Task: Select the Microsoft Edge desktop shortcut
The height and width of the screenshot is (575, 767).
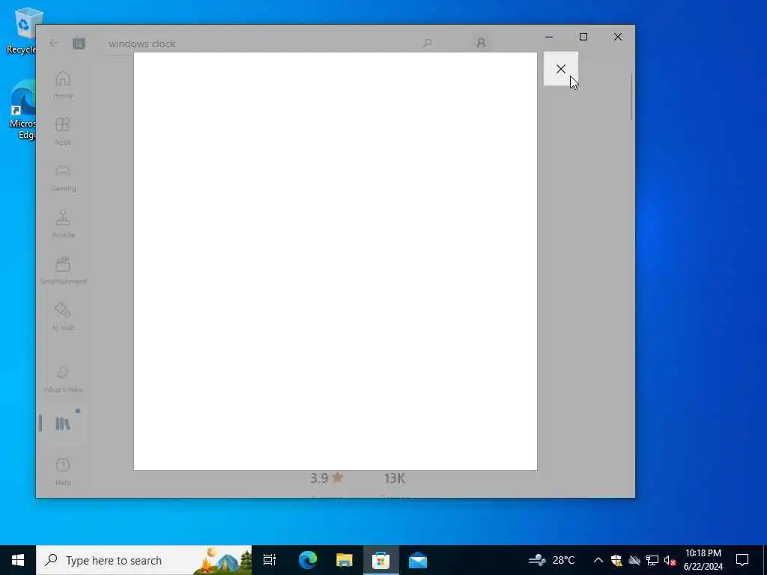Action: [x=22, y=110]
